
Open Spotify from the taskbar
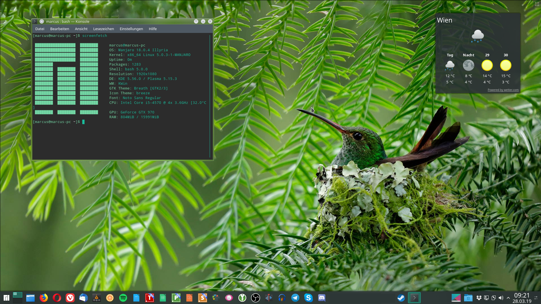point(123,298)
